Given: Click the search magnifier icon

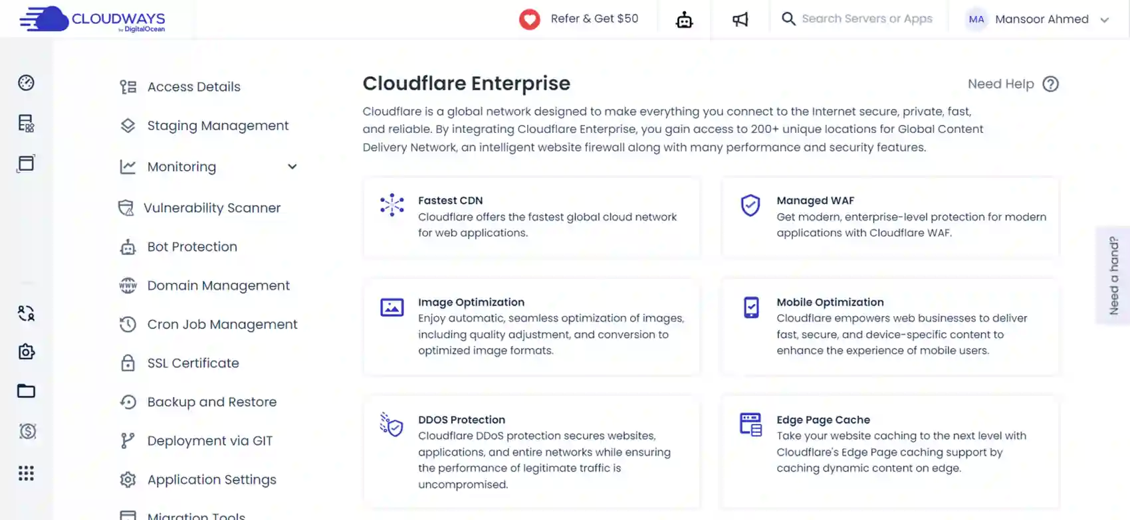Looking at the screenshot, I should click(788, 19).
